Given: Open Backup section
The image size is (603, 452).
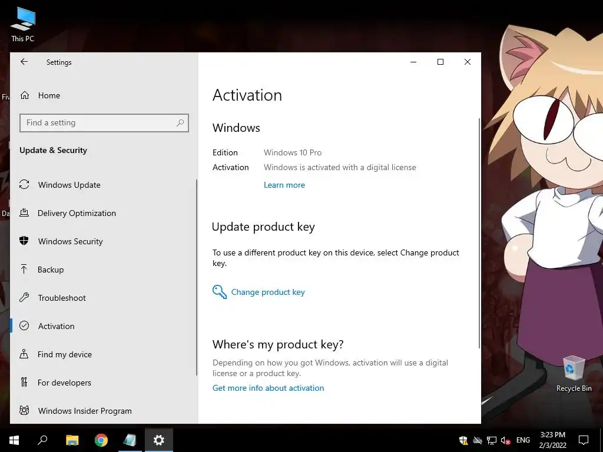Looking at the screenshot, I should [104, 270].
